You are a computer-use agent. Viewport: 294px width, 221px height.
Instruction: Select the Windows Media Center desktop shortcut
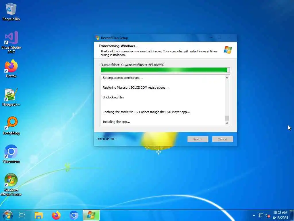(x=11, y=184)
